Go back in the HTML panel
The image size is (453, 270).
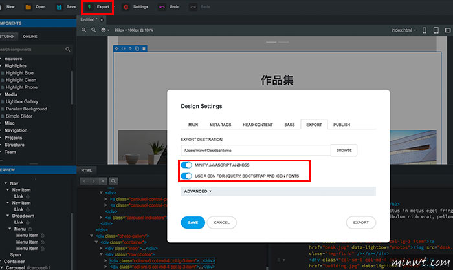[x=84, y=181]
